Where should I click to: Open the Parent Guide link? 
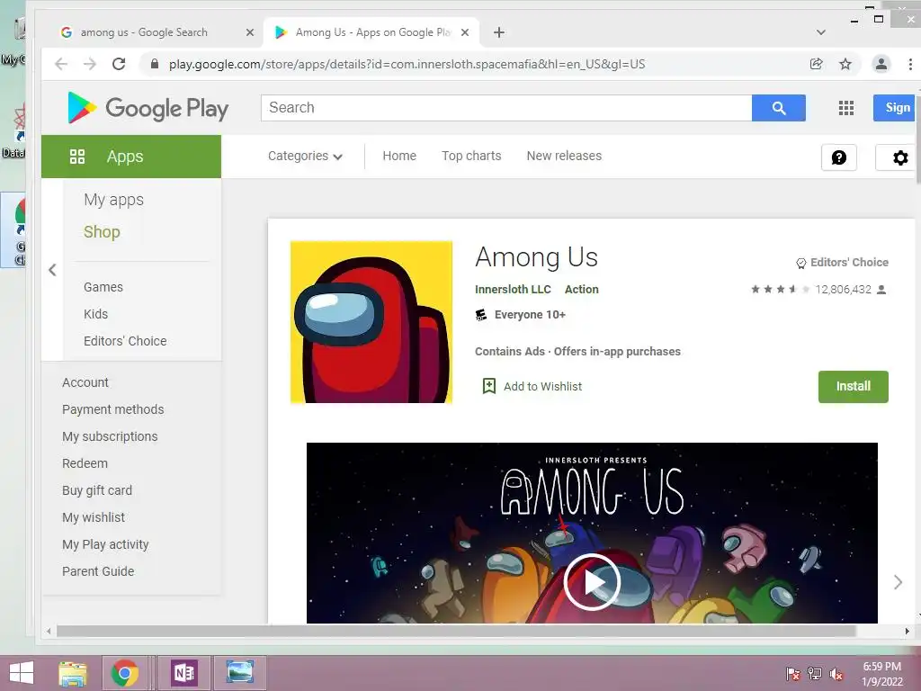[98, 571]
